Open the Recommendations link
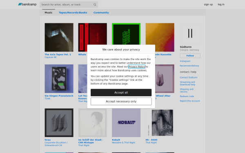Image resolution: width=245 pixels, height=153 pixels. 189,66
